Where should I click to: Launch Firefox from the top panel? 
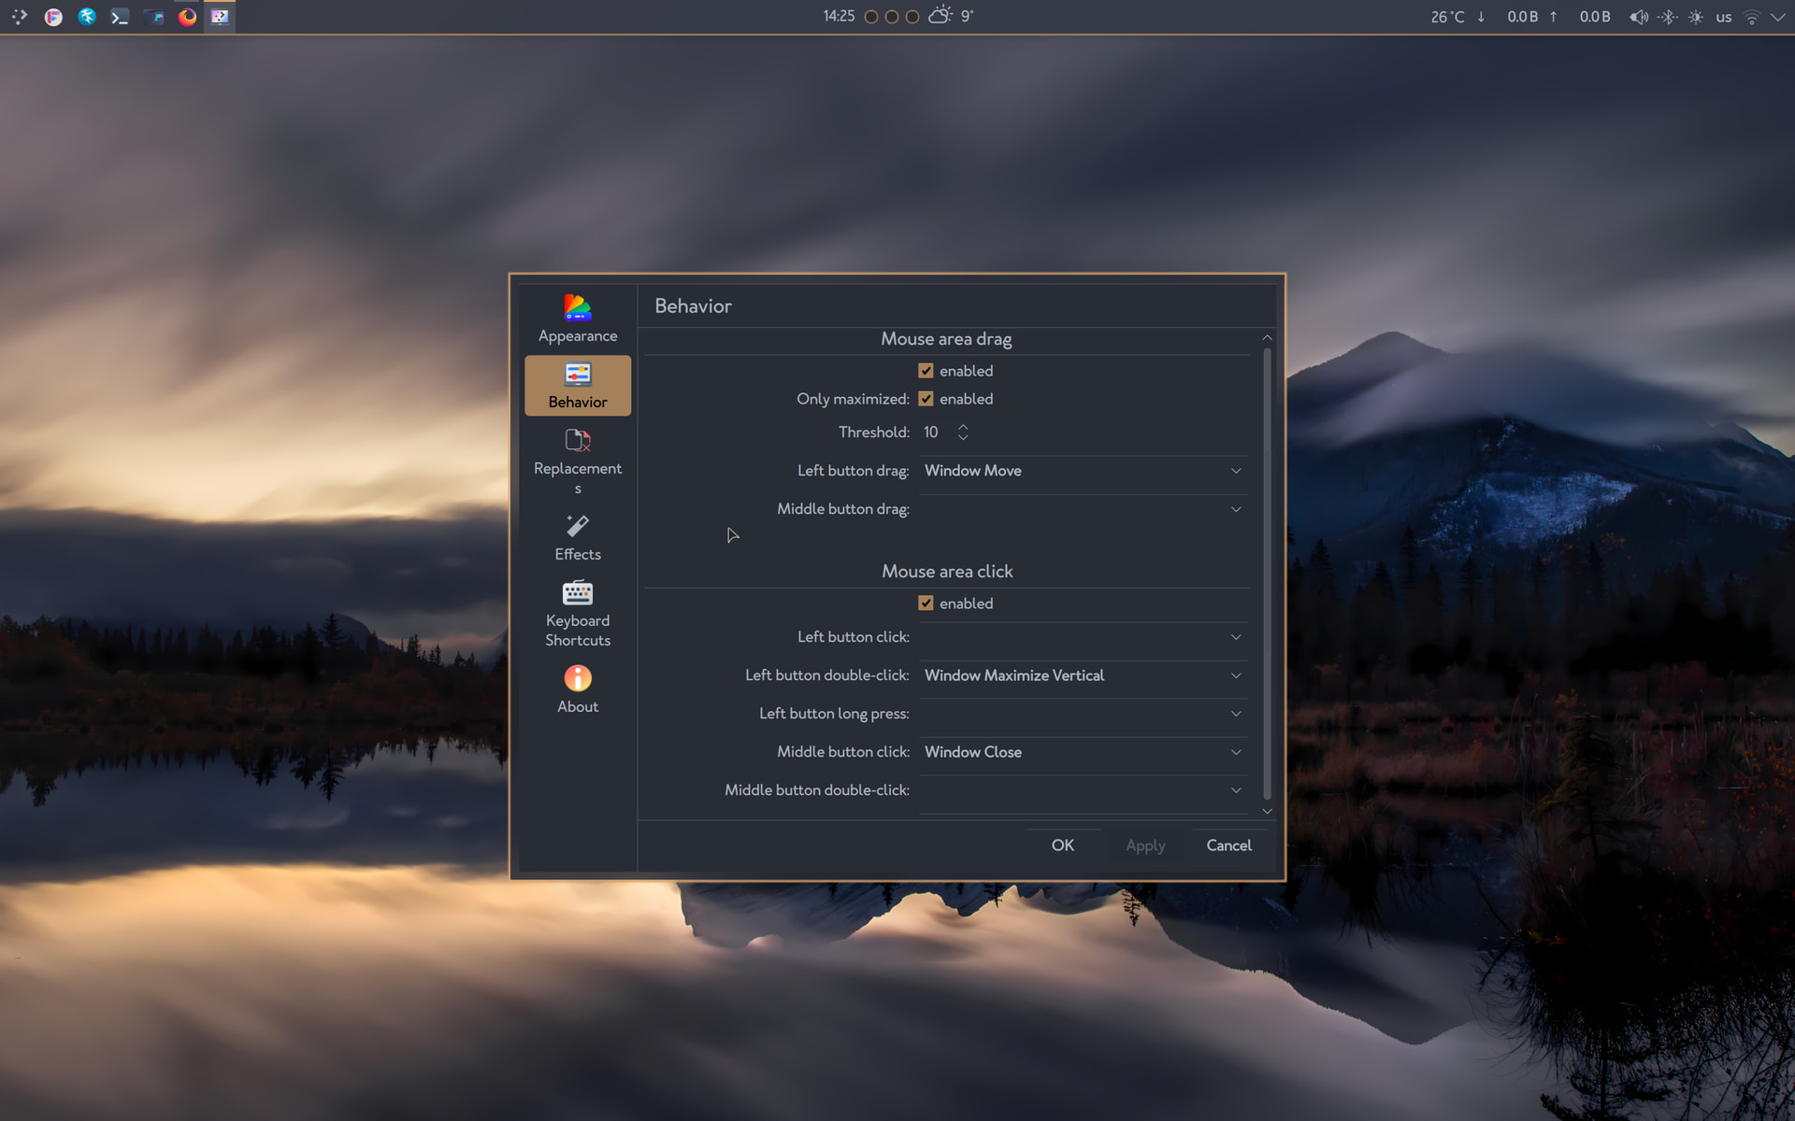pos(187,16)
